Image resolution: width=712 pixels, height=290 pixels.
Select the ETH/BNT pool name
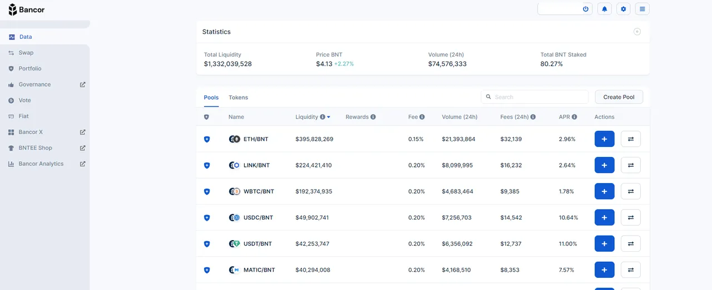(256, 139)
